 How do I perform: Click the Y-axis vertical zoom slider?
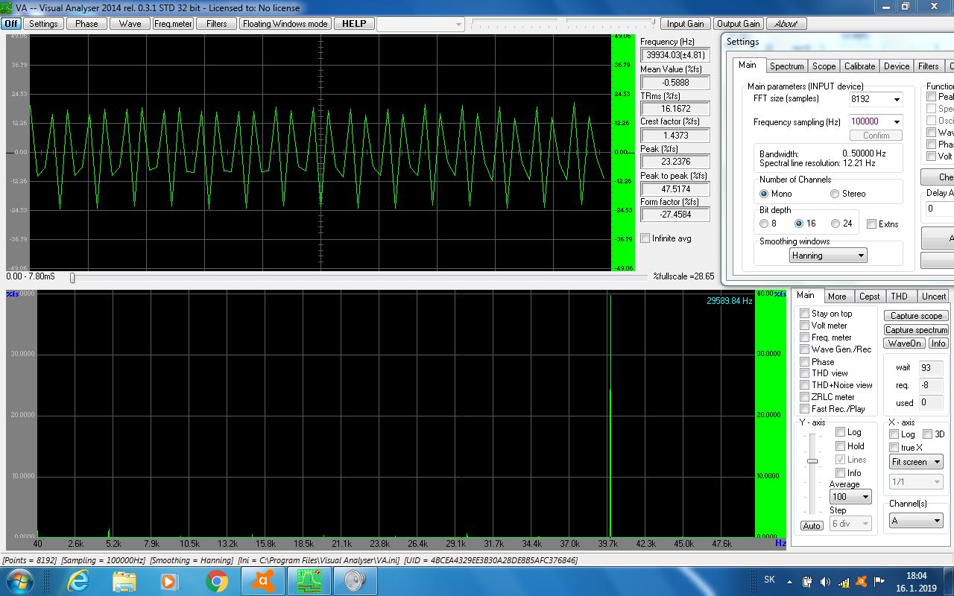(812, 461)
